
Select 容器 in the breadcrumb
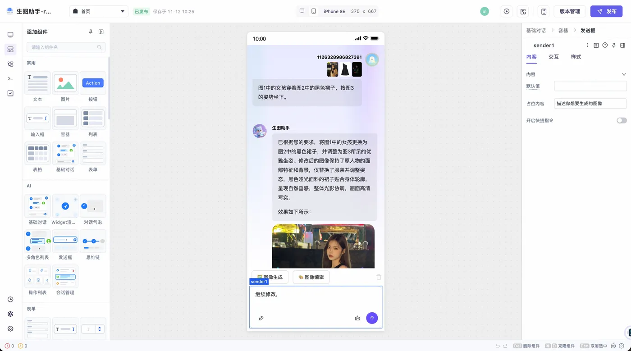563,31
